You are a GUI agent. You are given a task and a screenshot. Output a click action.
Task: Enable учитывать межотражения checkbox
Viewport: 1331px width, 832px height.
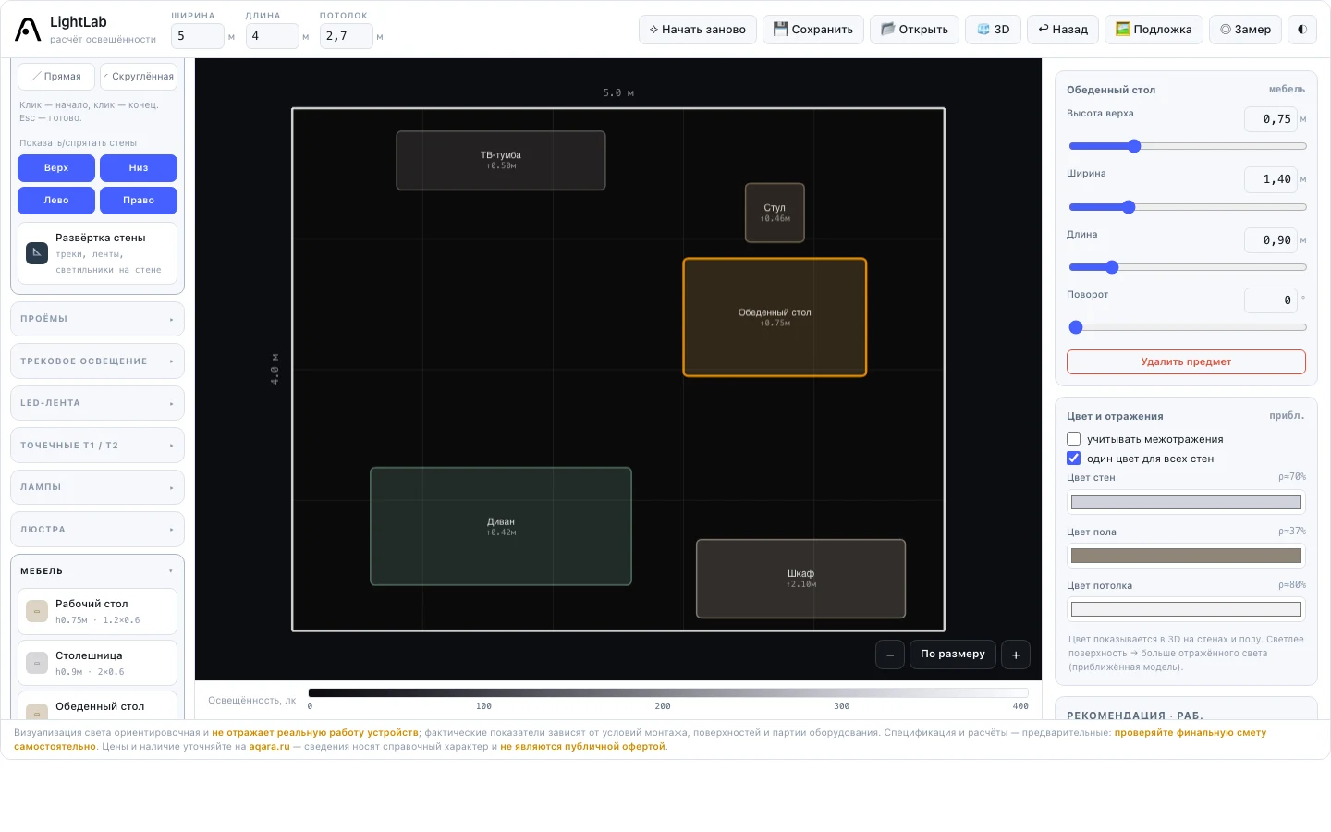pyautogui.click(x=1073, y=439)
